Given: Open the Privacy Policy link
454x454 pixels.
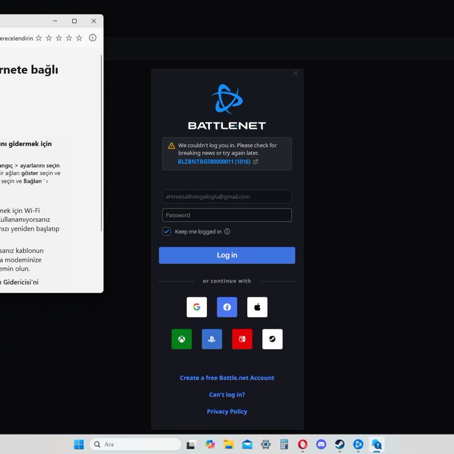Looking at the screenshot, I should coord(227,411).
